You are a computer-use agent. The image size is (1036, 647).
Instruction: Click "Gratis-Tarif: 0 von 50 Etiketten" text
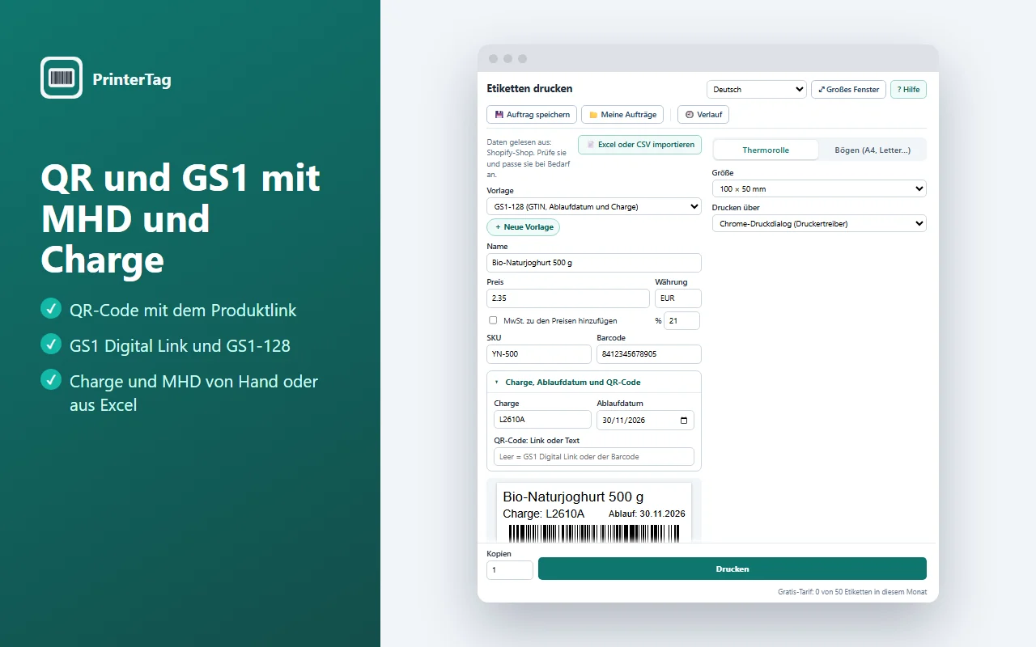coord(852,592)
